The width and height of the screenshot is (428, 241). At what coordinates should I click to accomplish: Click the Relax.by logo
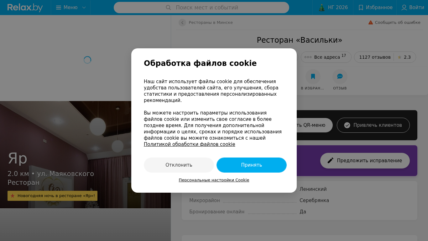[x=25, y=8]
